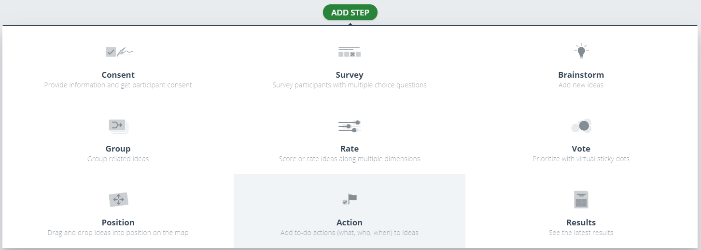Click 'Add to-do actions' description text

click(350, 233)
